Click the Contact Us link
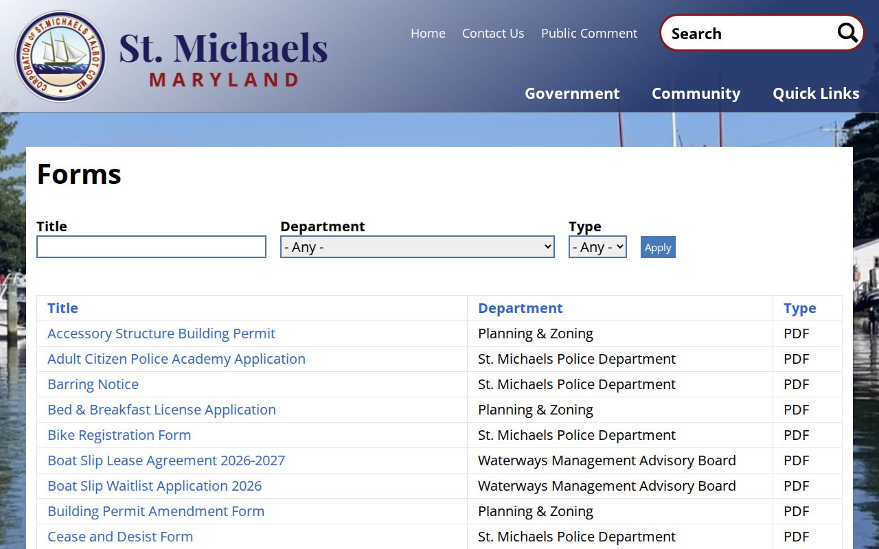The height and width of the screenshot is (549, 879). point(493,33)
